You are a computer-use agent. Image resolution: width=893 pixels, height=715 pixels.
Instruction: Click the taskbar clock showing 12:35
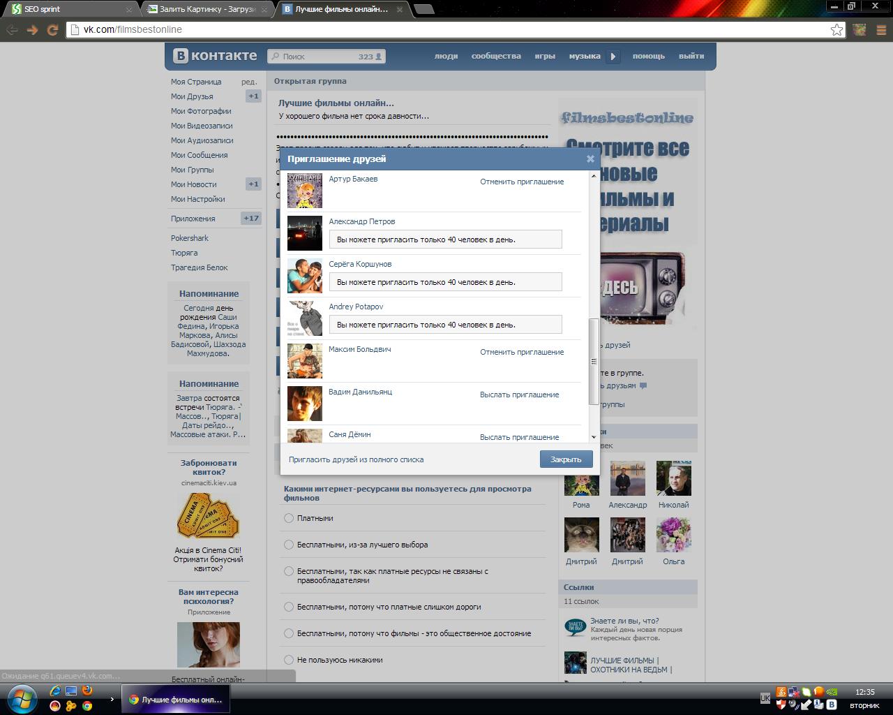click(865, 692)
